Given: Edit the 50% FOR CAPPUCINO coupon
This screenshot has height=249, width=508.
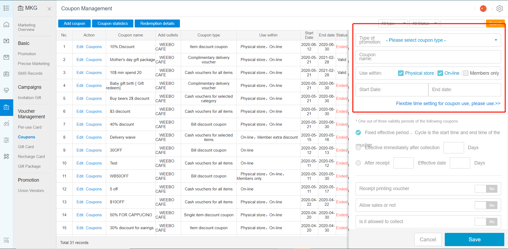Looking at the screenshot, I should click(x=80, y=215).
